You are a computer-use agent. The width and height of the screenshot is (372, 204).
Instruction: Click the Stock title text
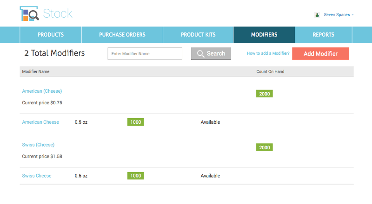(58, 13)
